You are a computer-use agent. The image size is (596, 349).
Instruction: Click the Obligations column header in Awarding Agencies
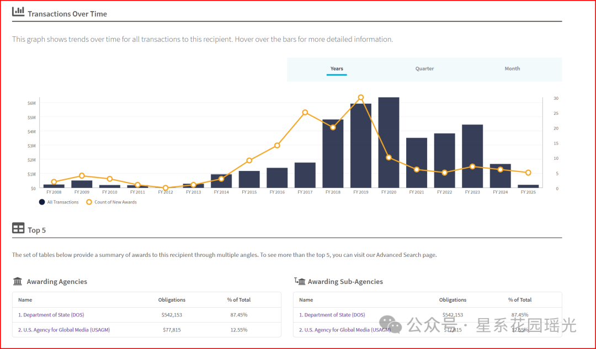click(172, 300)
